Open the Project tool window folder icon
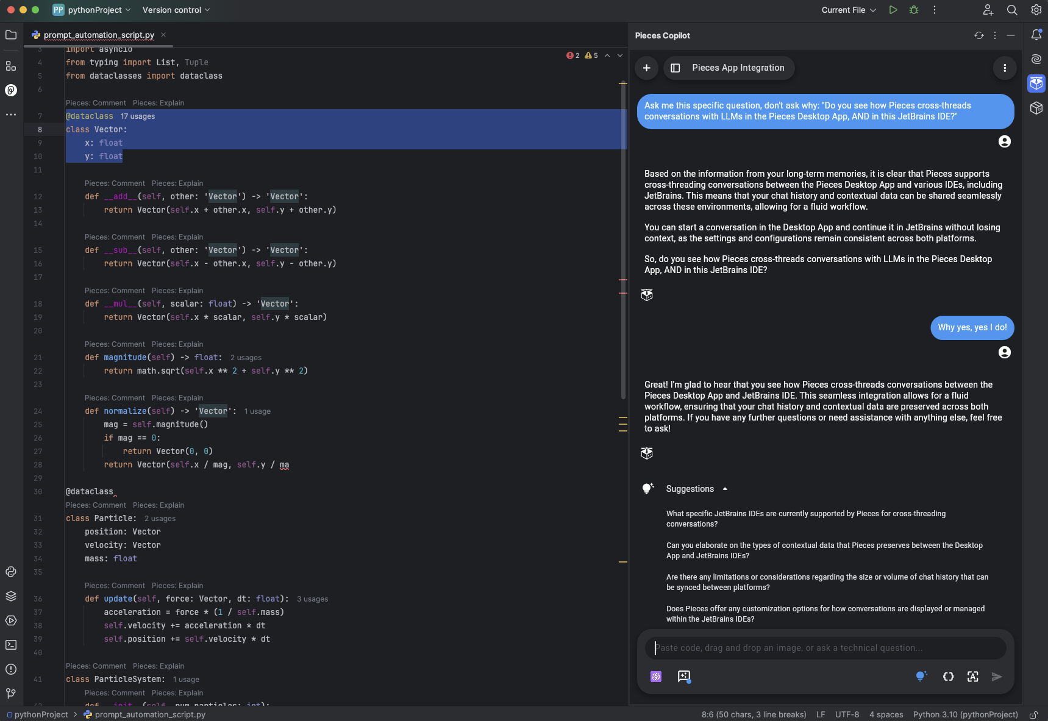 click(11, 35)
